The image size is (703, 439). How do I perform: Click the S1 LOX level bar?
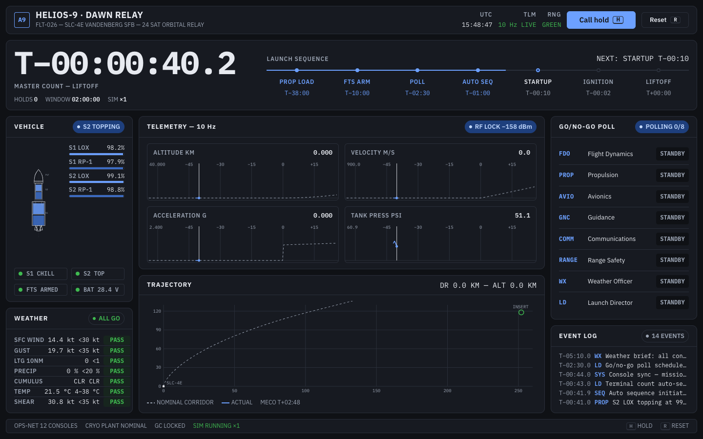coord(97,154)
